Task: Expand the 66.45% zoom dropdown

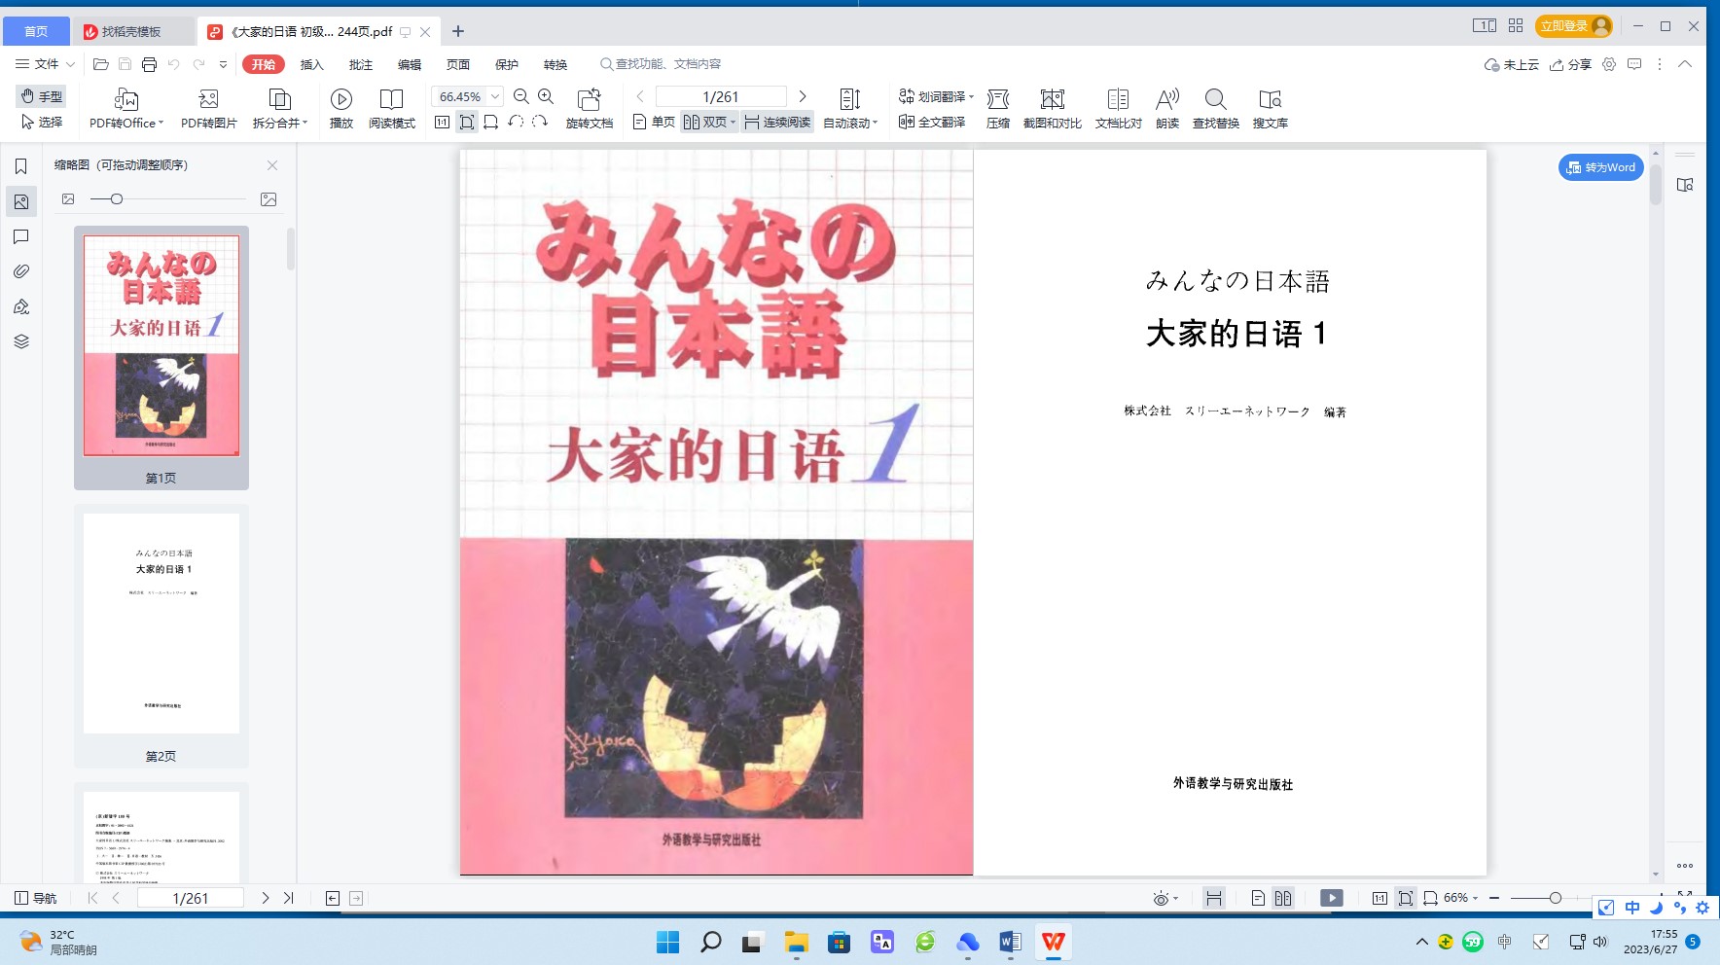Action: [x=495, y=96]
